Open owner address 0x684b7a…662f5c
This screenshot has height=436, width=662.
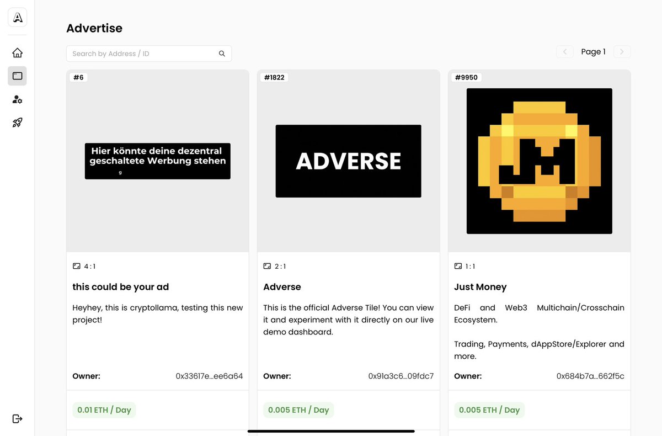pos(591,376)
